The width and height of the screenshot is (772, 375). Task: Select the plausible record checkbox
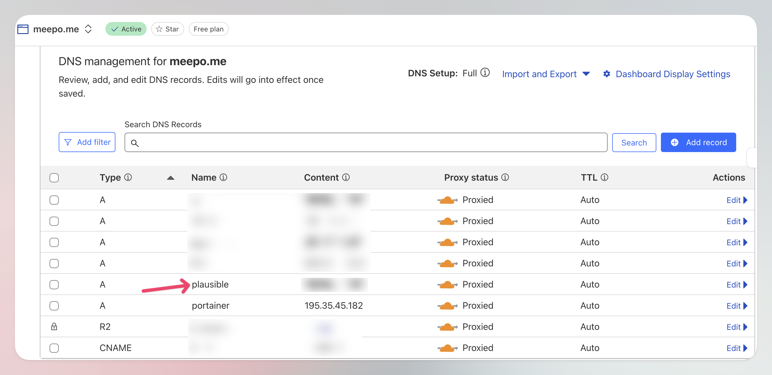(54, 284)
